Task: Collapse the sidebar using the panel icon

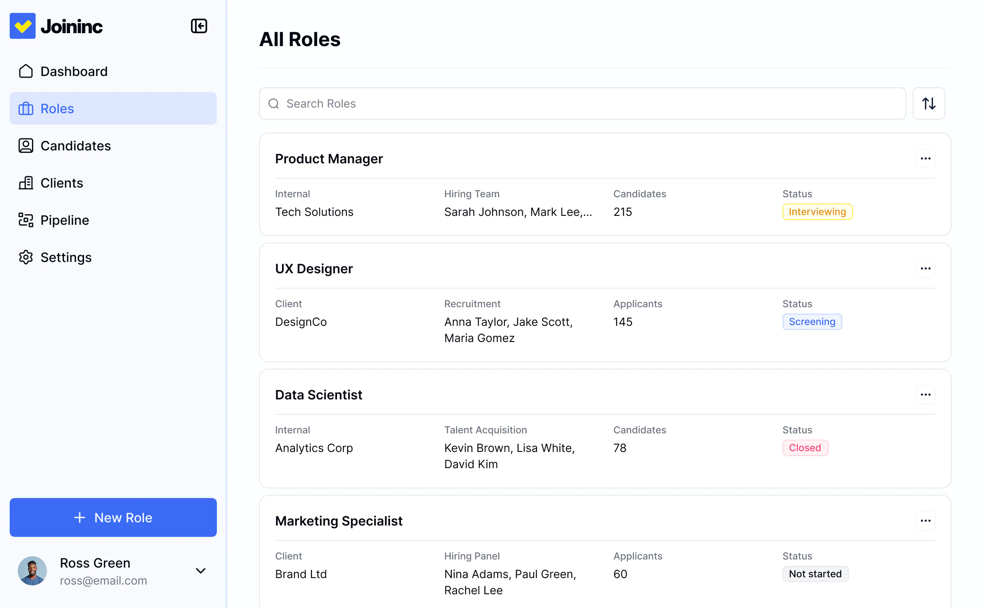Action: [199, 26]
